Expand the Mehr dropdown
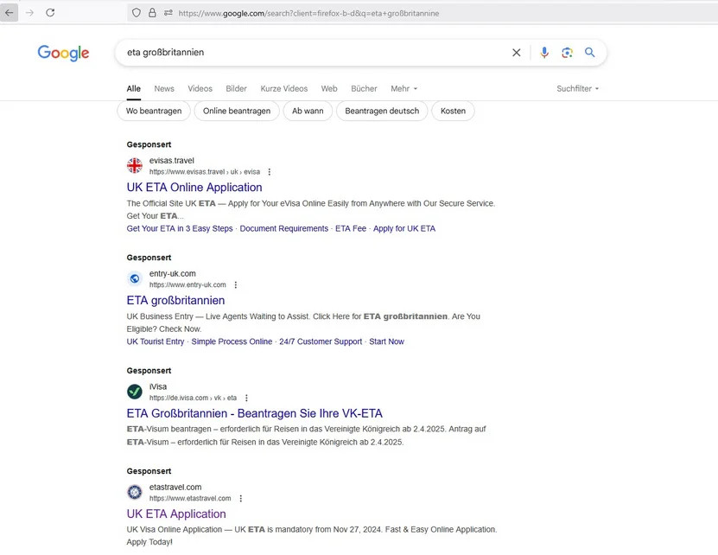The height and width of the screenshot is (555, 718). (403, 88)
